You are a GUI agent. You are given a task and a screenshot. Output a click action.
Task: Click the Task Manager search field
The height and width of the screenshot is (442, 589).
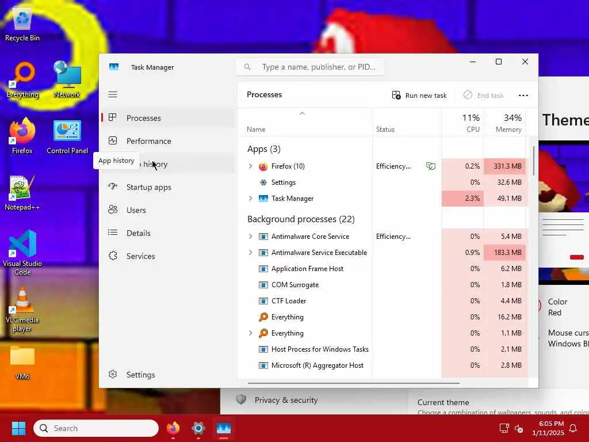coord(310,67)
